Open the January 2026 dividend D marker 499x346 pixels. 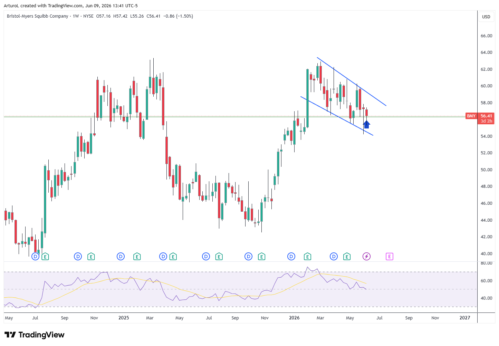pos(291,257)
